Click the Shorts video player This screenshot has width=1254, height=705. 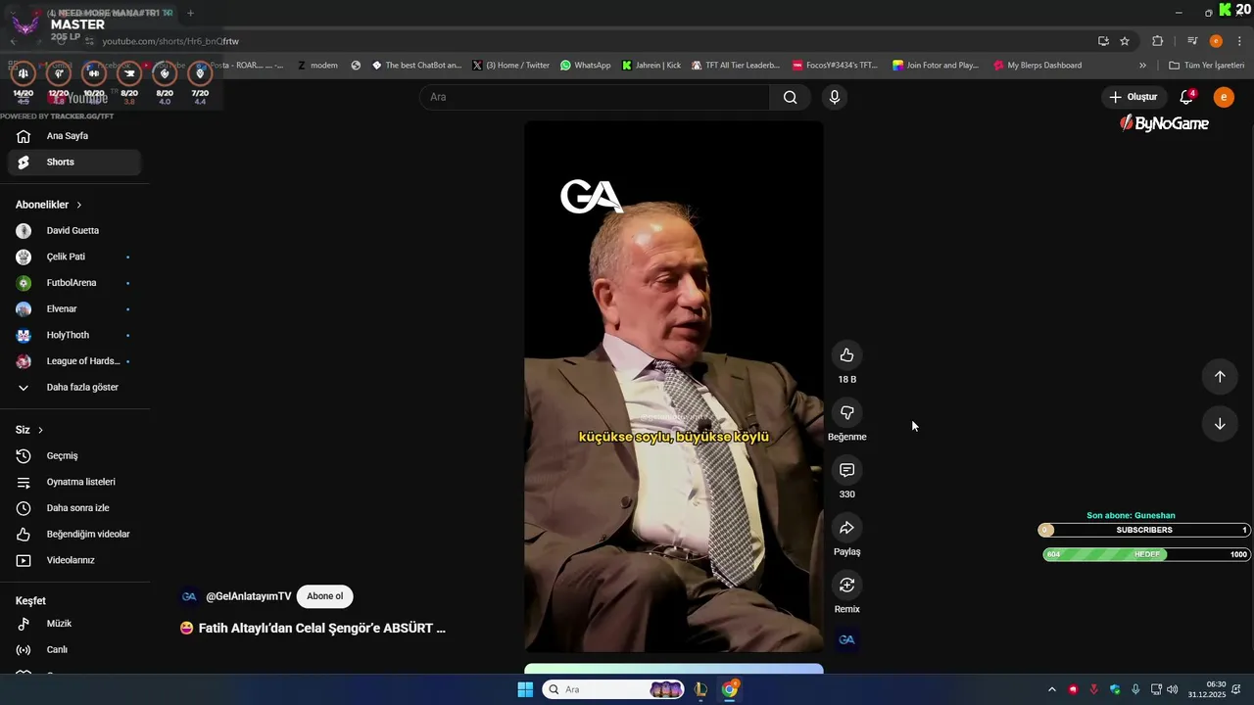click(x=674, y=386)
